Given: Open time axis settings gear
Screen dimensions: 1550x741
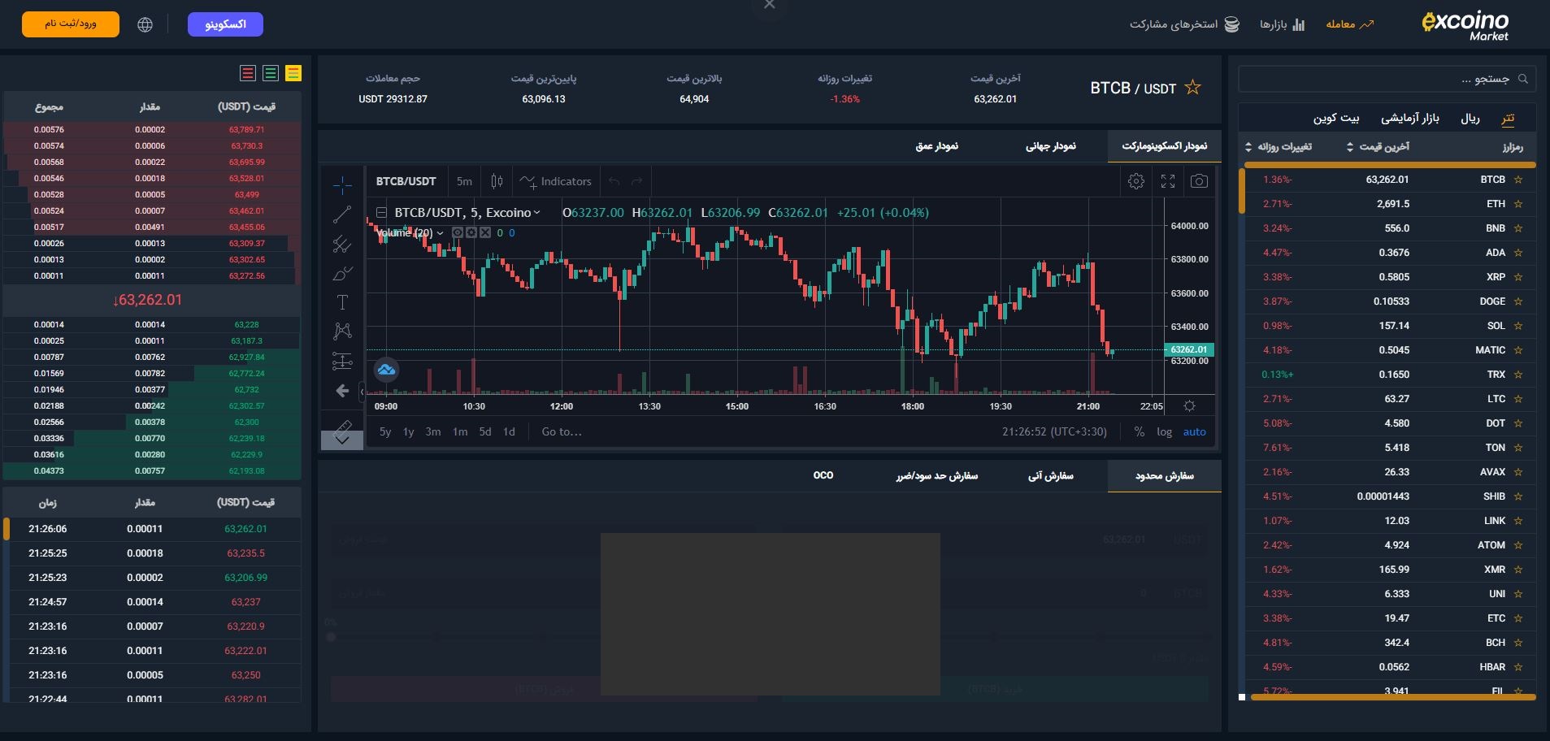Looking at the screenshot, I should click(1189, 406).
